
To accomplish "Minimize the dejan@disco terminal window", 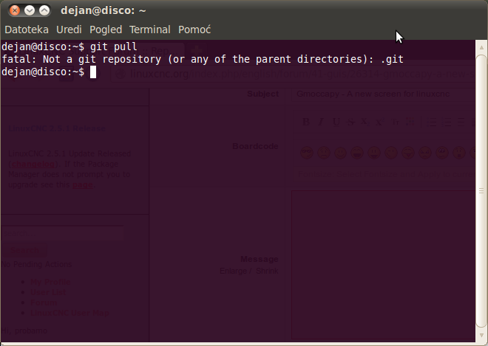I will [30, 10].
